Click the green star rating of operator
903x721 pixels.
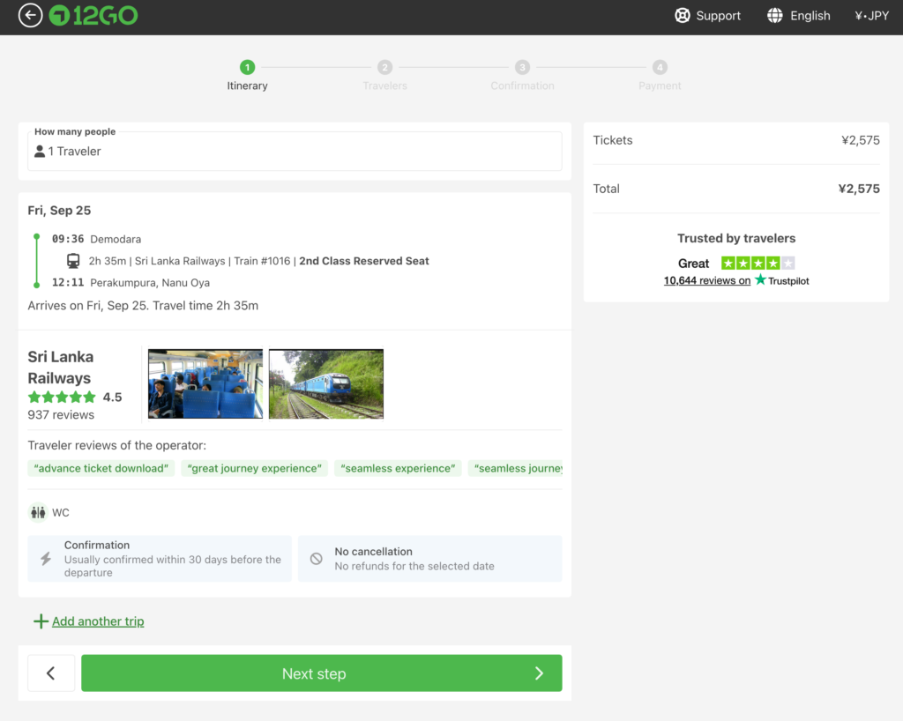(x=62, y=397)
